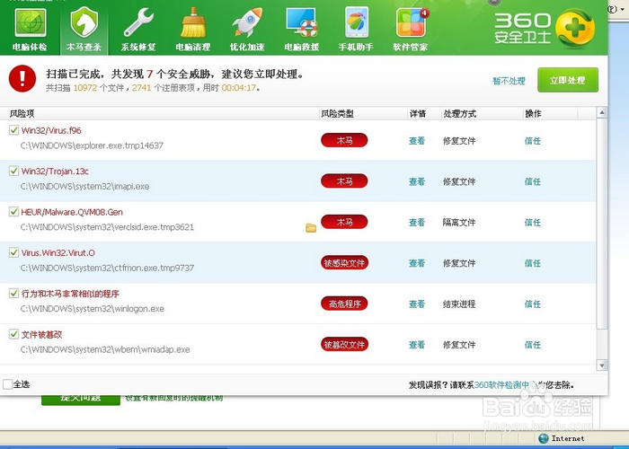Click 结束进程 handling text
The image size is (629, 449).
click(459, 304)
